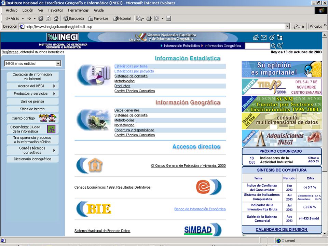Screen dimensions: 328x246
Task: Click the Ciberhábitat purple icon in the sidebar
Action: point(51,129)
